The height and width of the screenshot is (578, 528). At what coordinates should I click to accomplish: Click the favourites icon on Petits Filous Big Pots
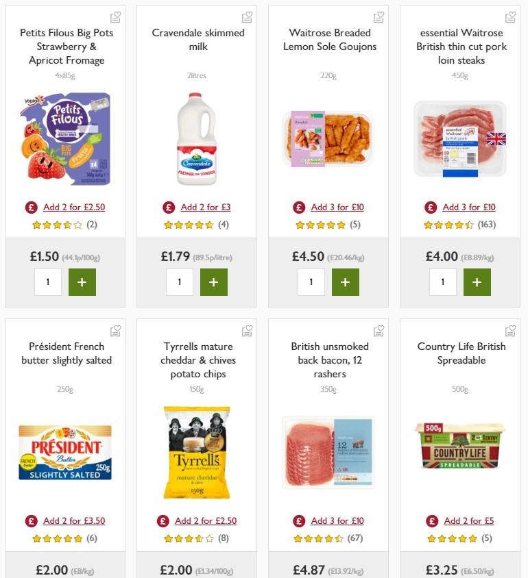pos(115,16)
